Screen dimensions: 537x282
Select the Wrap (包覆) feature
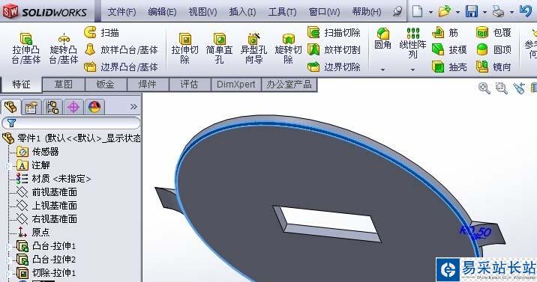coord(493,32)
